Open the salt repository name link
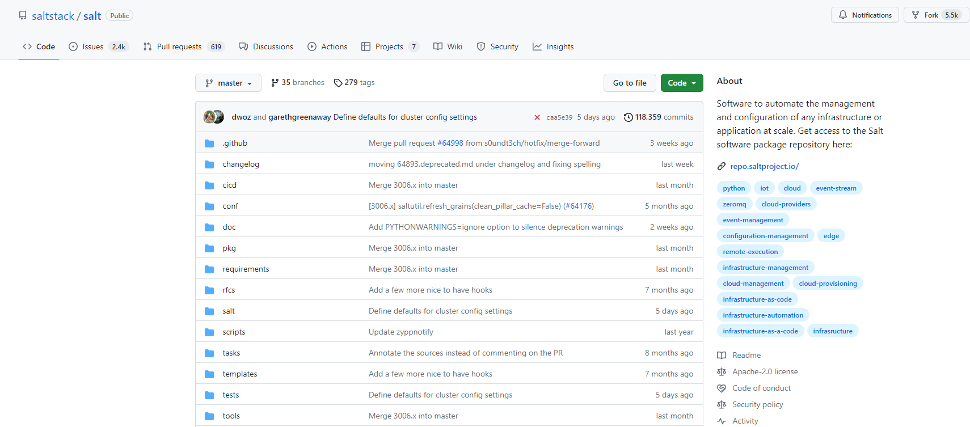970x427 pixels. (92, 16)
